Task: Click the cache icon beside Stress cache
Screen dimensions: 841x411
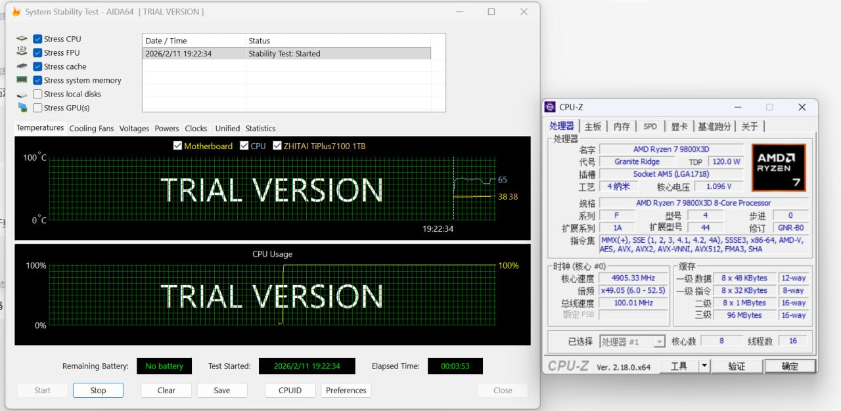Action: tap(22, 66)
